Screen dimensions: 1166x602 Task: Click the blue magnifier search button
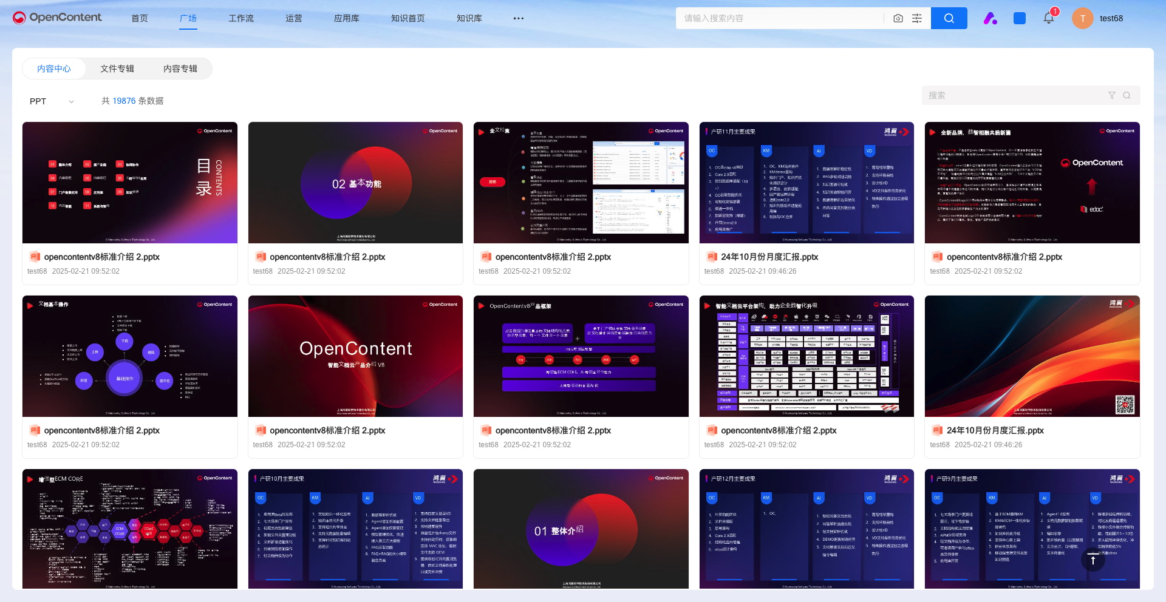pyautogui.click(x=949, y=18)
